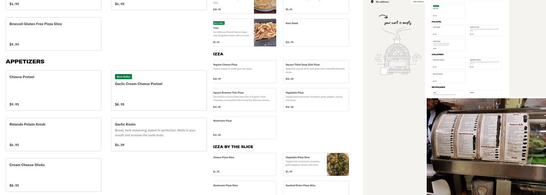Click the sushi menu photo
Image resolution: width=546 pixels, height=195 pixels.
pyautogui.click(x=486, y=146)
